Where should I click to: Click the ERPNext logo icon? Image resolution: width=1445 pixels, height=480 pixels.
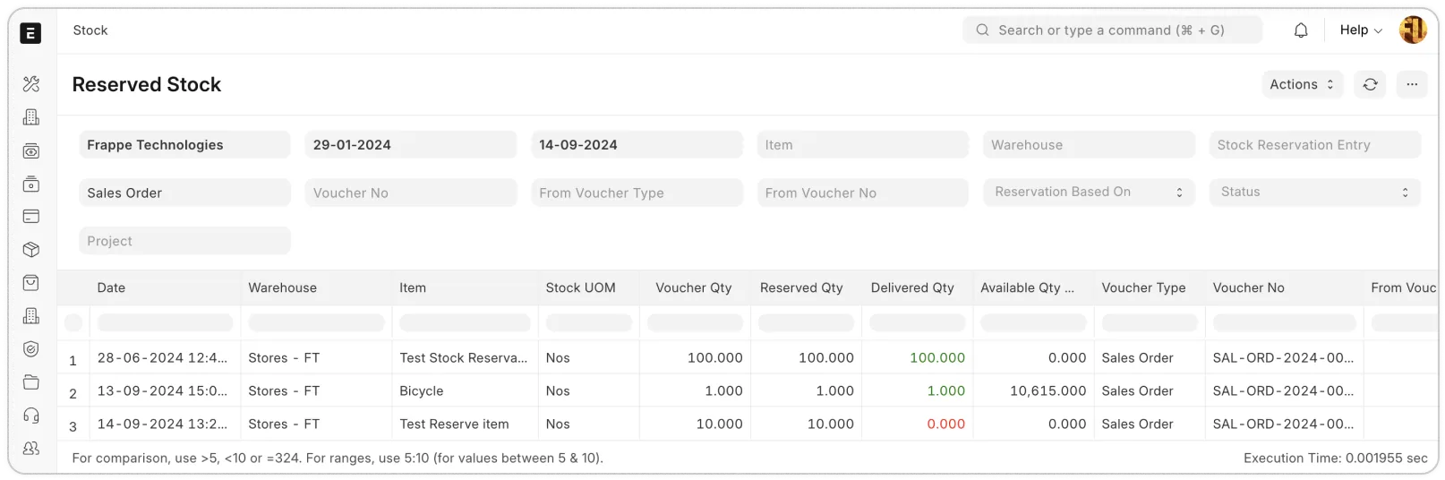tap(30, 33)
